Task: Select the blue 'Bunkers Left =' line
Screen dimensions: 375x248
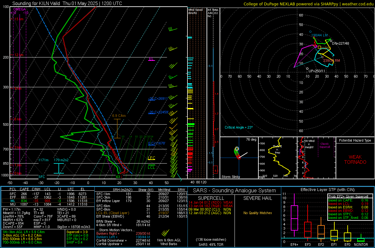Action: 123,237
